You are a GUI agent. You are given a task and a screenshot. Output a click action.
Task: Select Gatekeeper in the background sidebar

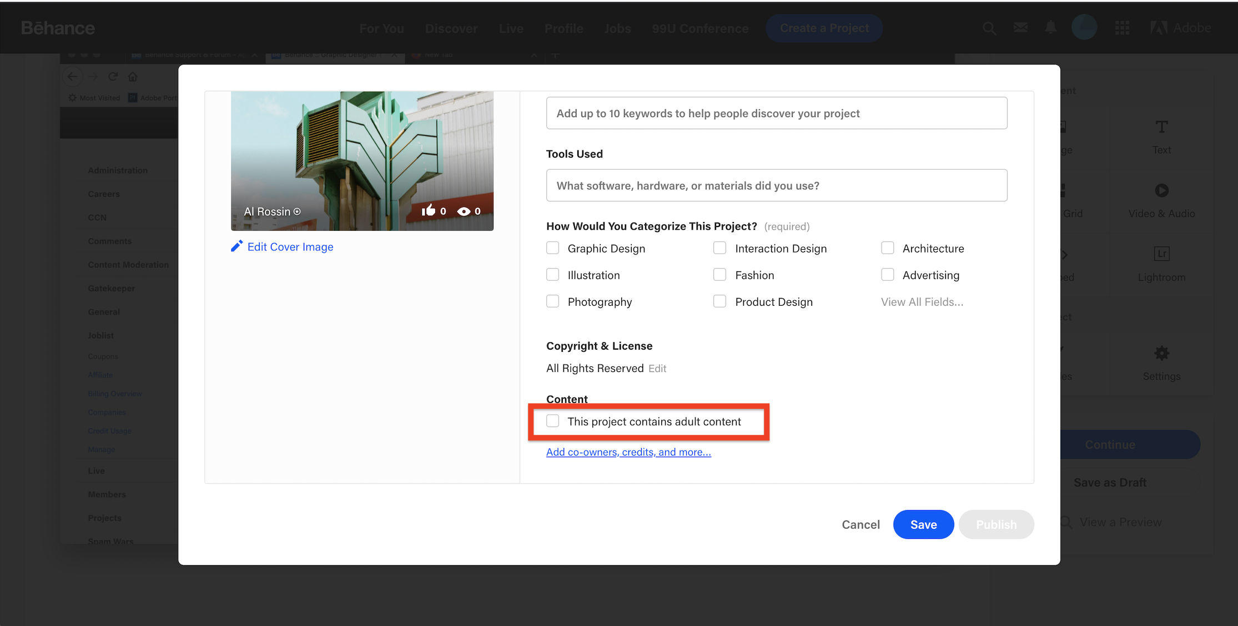click(x=111, y=288)
